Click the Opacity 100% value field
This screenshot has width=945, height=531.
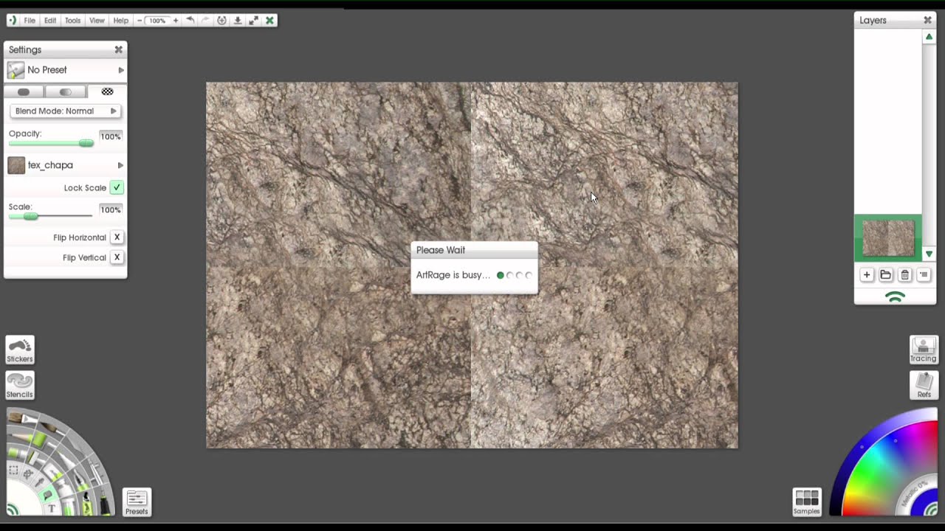click(x=110, y=136)
